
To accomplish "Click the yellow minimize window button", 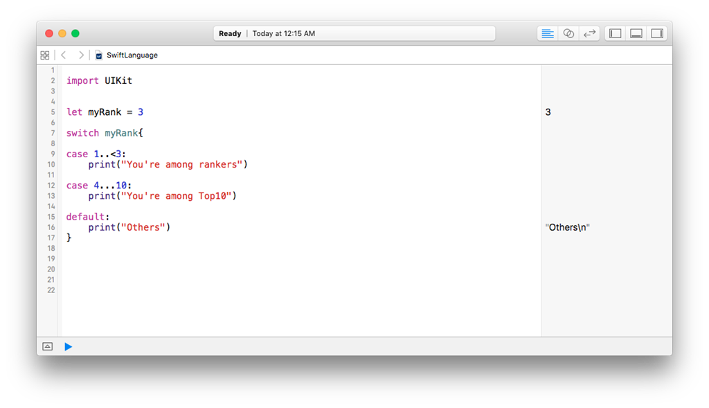I will tap(62, 33).
